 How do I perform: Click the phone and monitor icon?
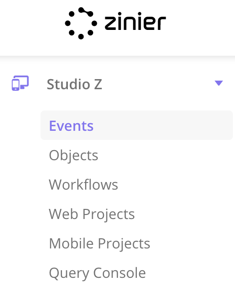click(20, 83)
